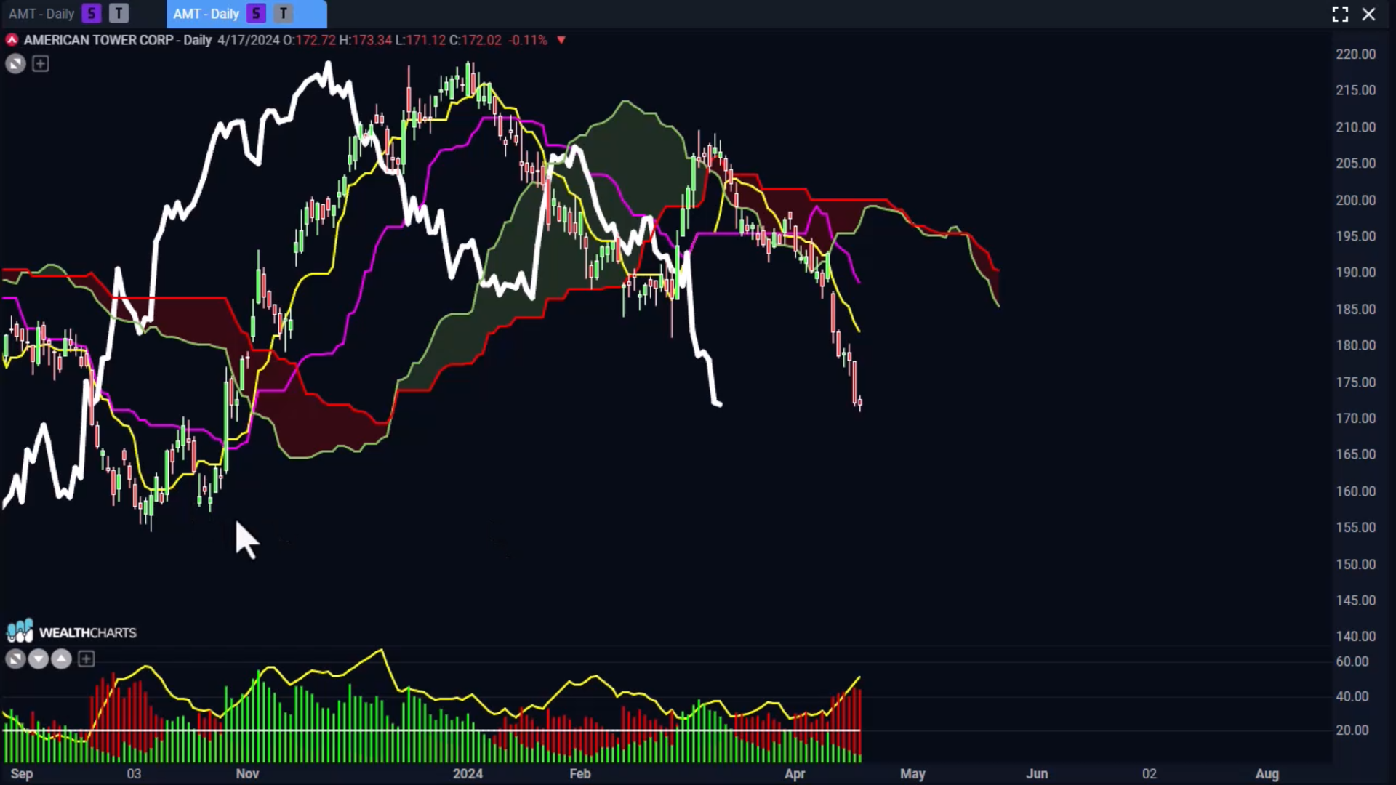Move the indicator panel down
This screenshot has height=785, width=1396.
click(39, 659)
